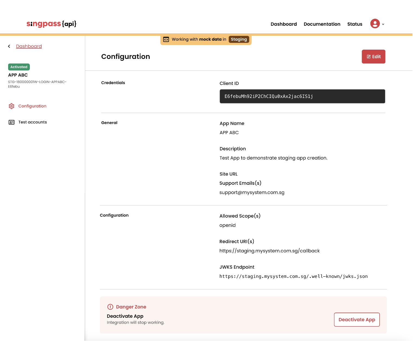Click the JWKS Endpoint URL text
Screen dimensions: 413x343
tap(293, 277)
